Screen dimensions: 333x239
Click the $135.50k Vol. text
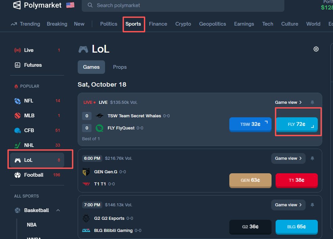124,102
